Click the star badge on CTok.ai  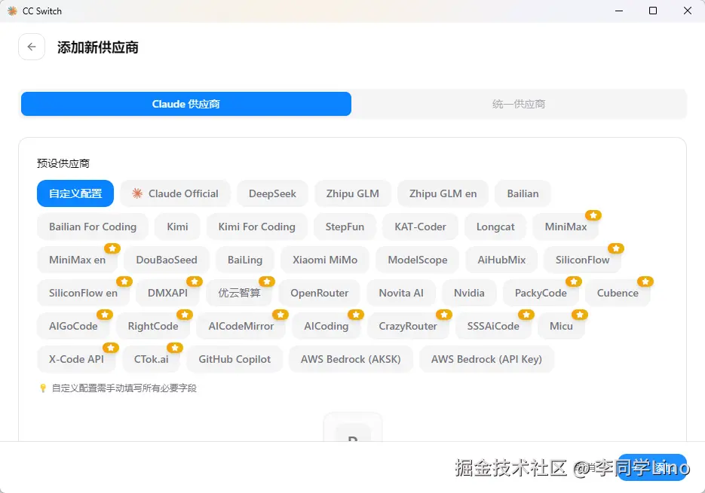click(x=175, y=348)
